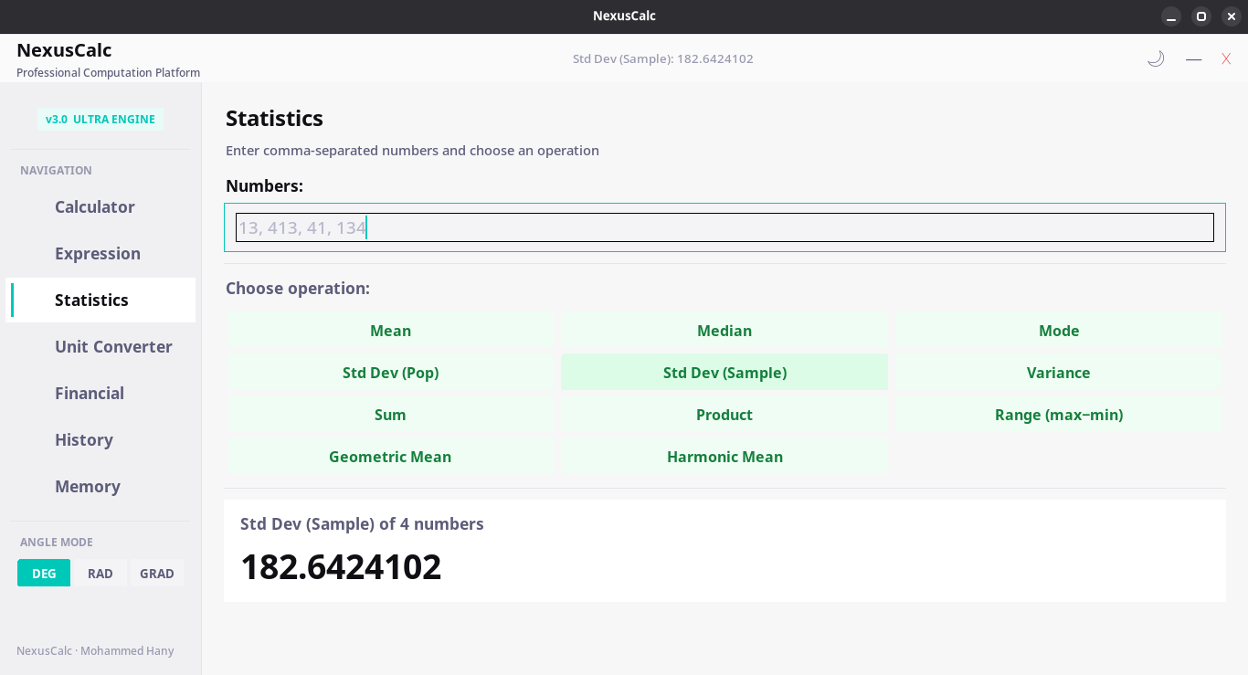
Task: Open the Calculator page
Action: (100, 207)
